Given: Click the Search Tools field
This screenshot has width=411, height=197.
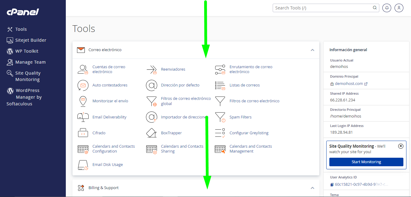Looking at the screenshot, I should pyautogui.click(x=323, y=8).
